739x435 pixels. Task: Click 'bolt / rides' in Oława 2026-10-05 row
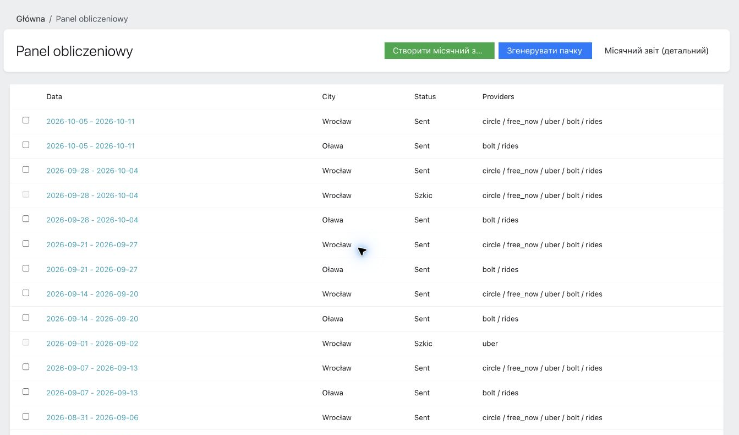500,146
